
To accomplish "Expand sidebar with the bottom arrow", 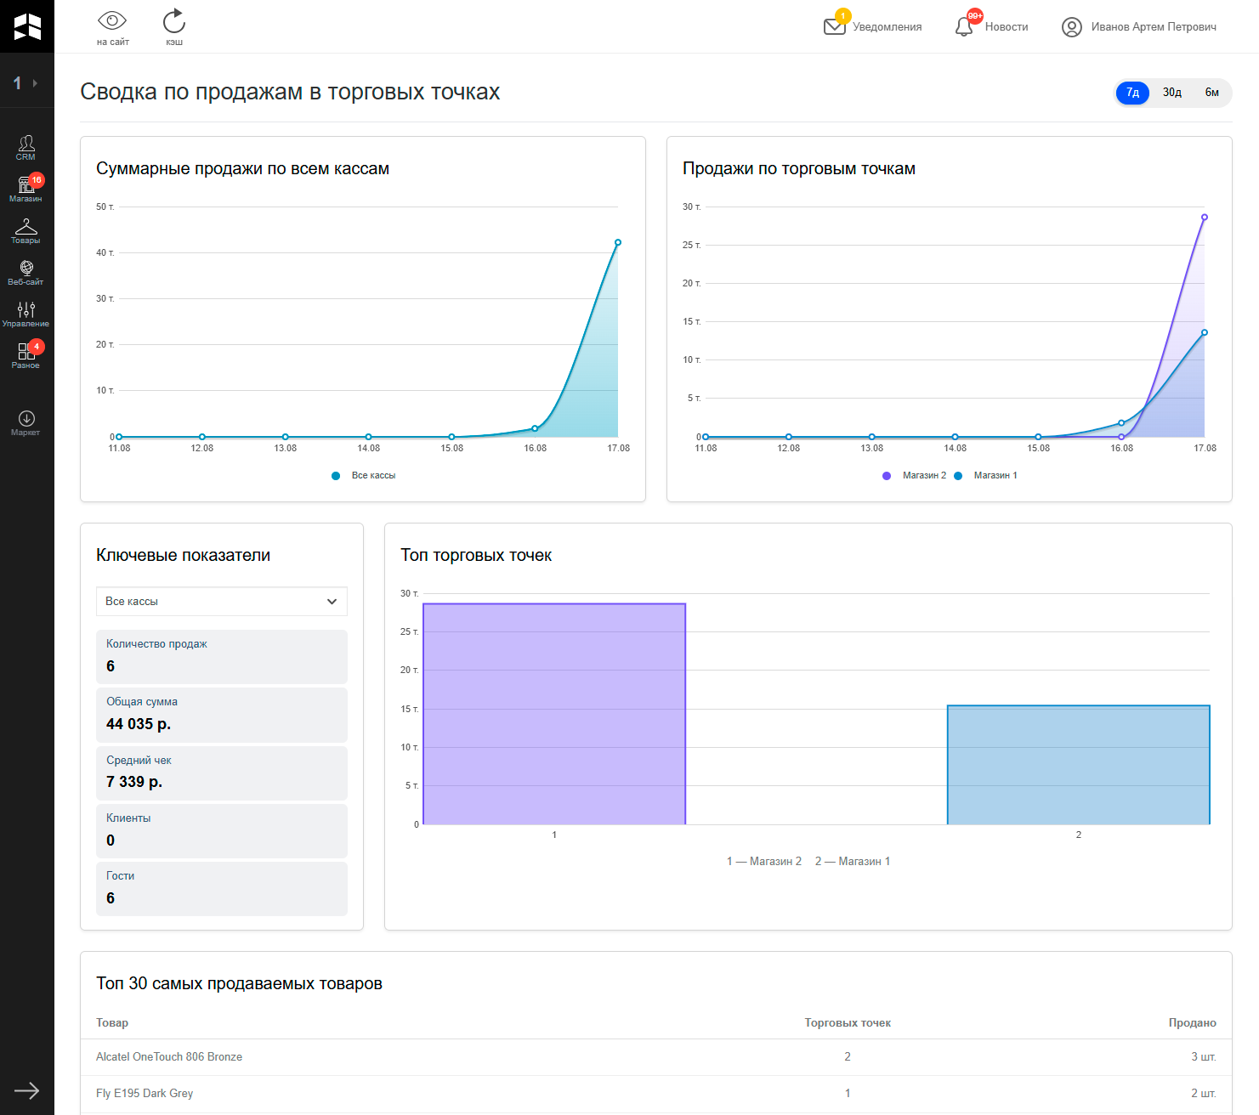I will [26, 1090].
